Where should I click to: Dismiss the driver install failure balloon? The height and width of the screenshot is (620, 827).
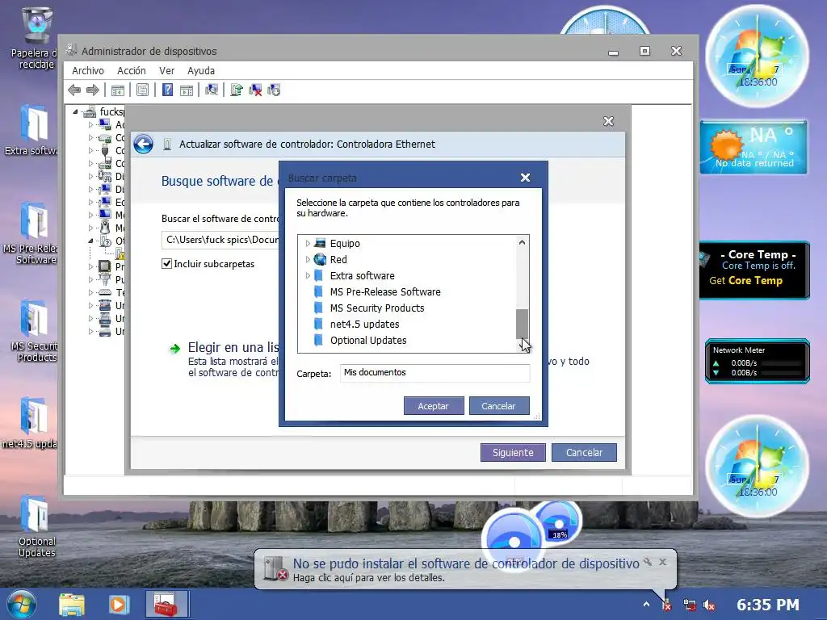pos(663,562)
